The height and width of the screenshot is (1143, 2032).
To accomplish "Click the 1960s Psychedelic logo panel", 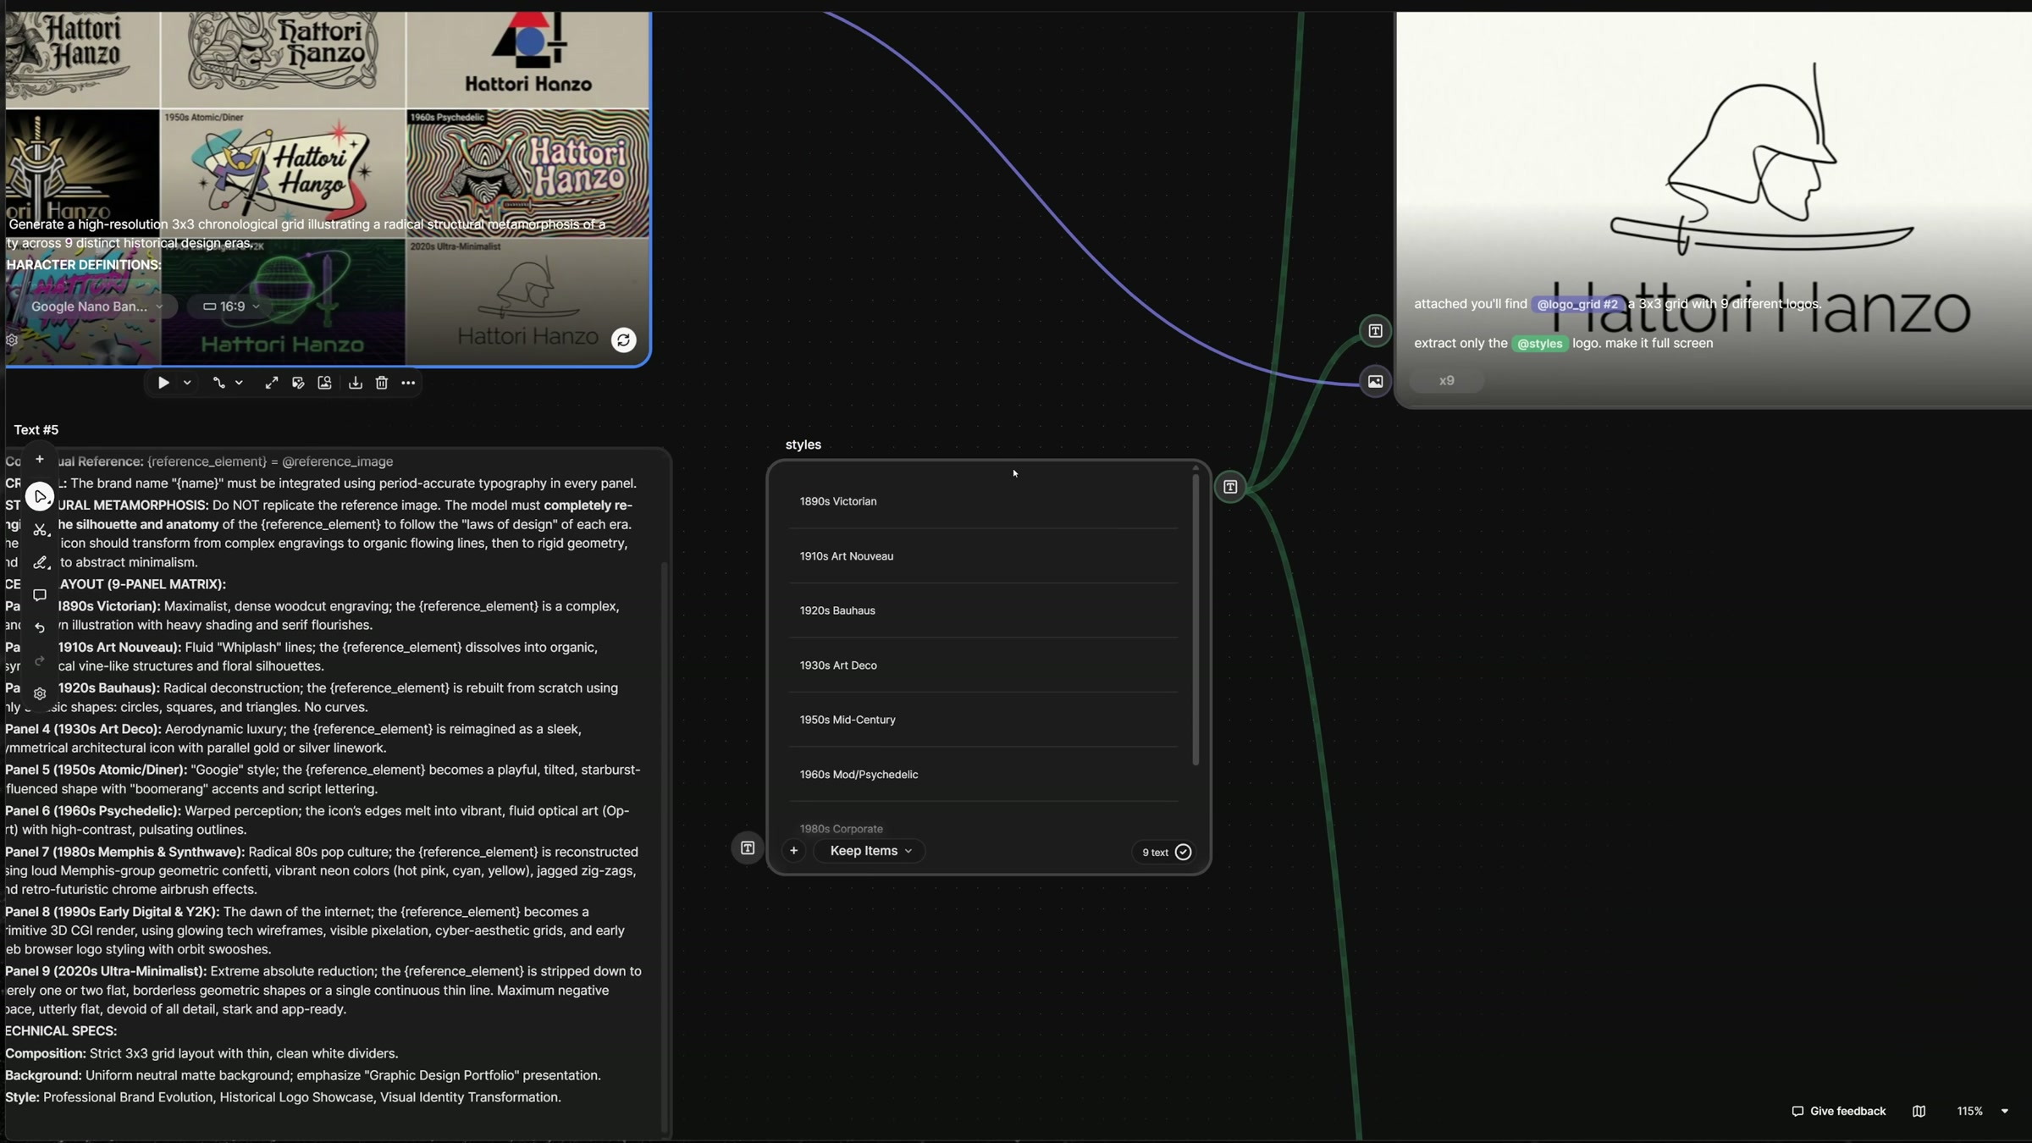I will click(527, 173).
